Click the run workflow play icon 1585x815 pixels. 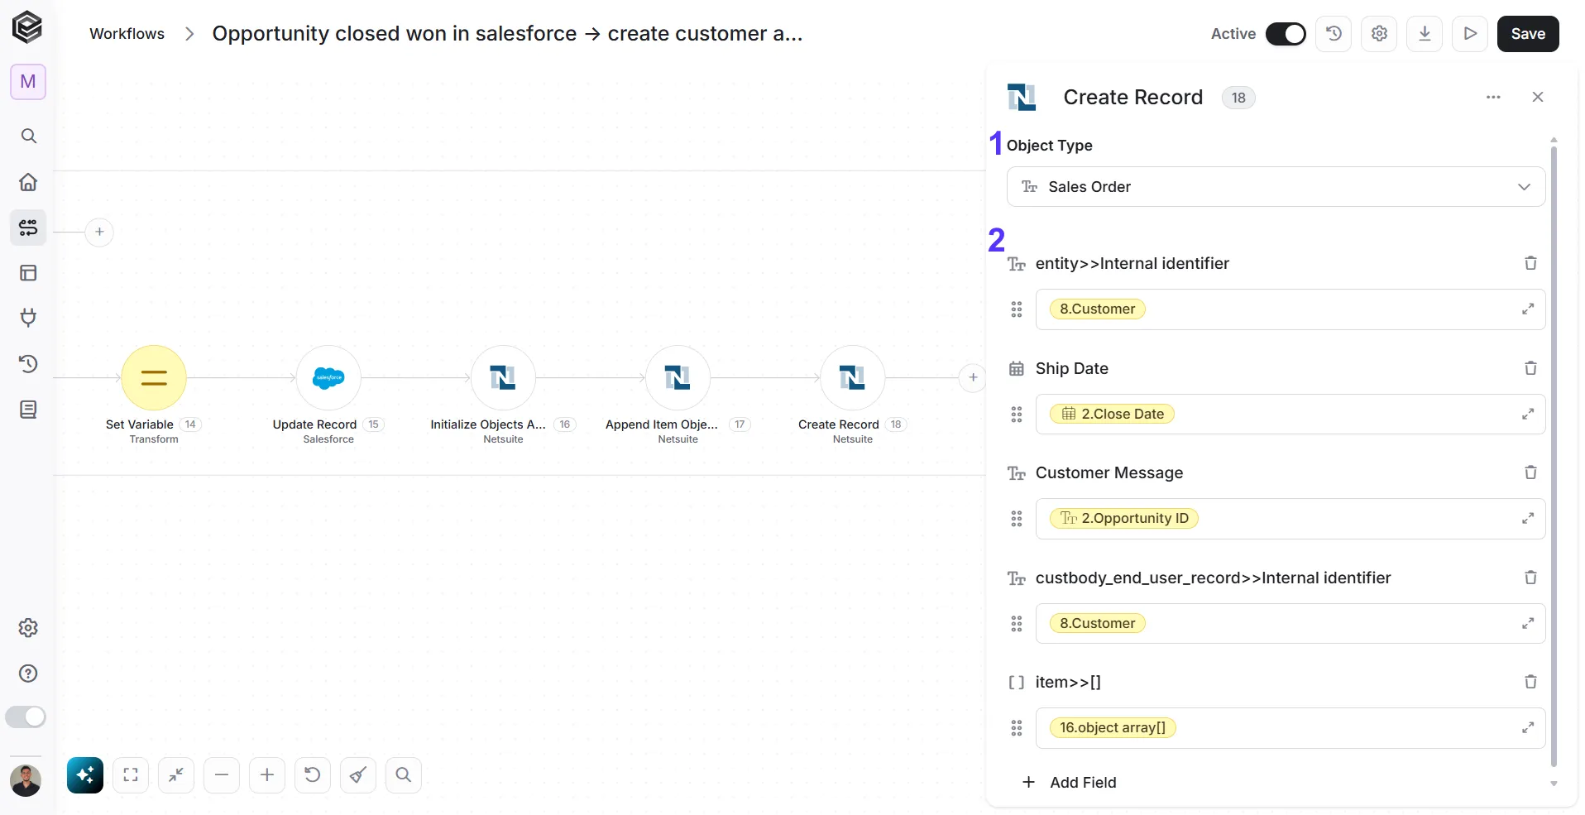click(1470, 34)
